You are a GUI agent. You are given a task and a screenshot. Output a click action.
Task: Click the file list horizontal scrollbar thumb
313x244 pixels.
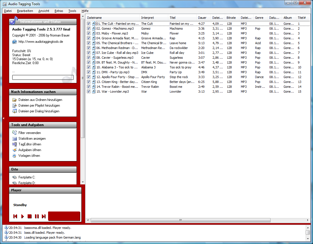coord(181,220)
